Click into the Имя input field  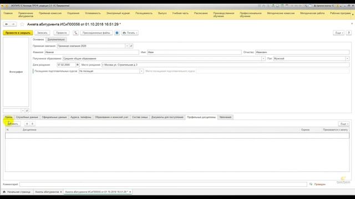coord(194,53)
